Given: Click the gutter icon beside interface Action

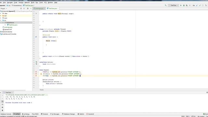Looking at the screenshot, I should pos(36,62).
